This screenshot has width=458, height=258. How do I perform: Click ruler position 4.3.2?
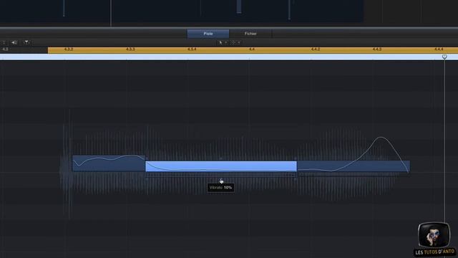[69, 49]
